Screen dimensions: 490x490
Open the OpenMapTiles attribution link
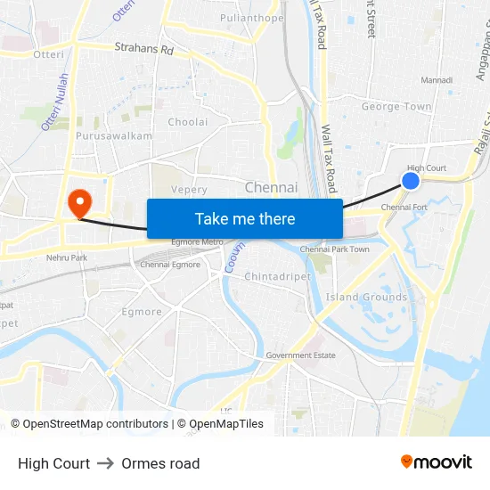(220, 424)
